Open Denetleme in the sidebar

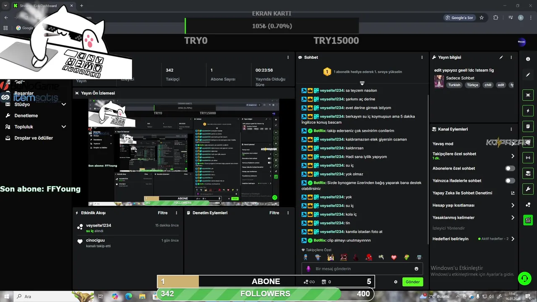[26, 116]
